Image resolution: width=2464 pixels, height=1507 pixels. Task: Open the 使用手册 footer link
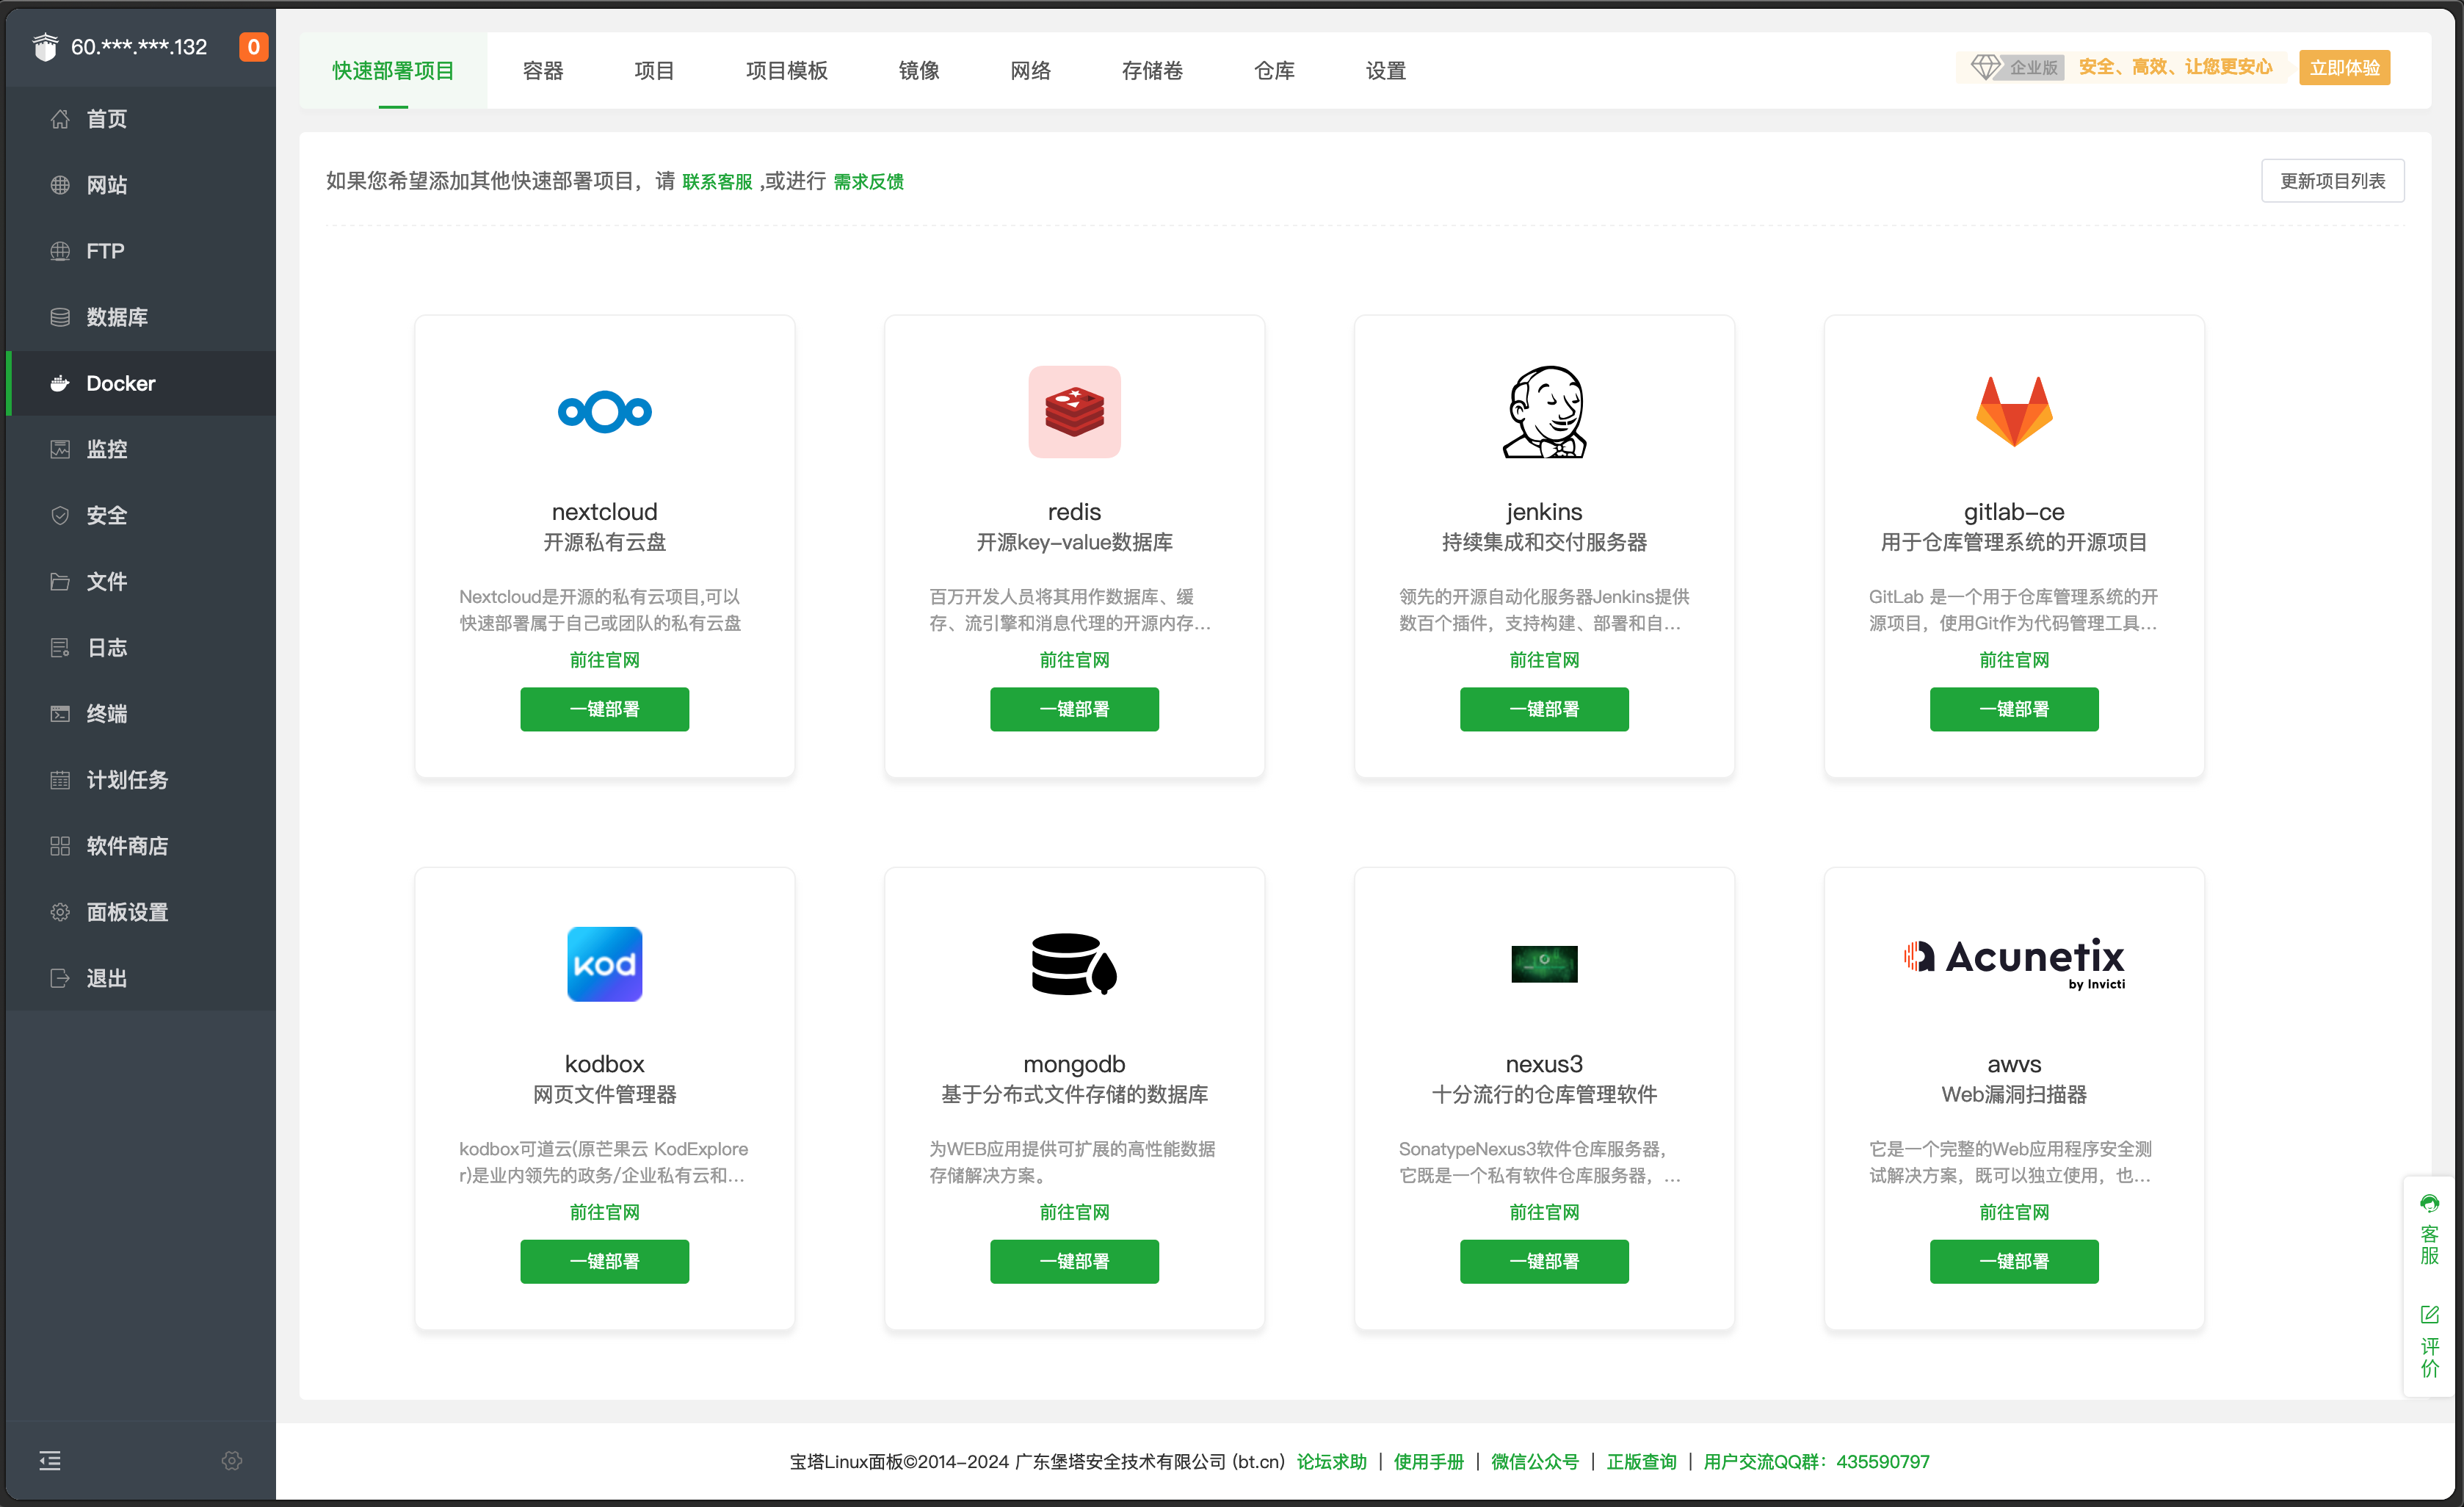tap(1428, 1461)
